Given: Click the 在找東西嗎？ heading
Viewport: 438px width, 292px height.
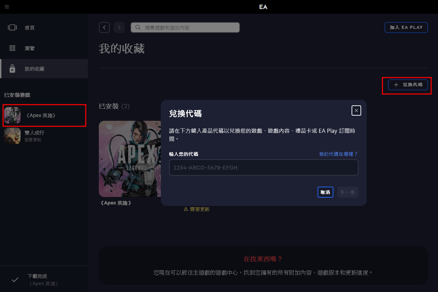Looking at the screenshot, I should point(263,259).
